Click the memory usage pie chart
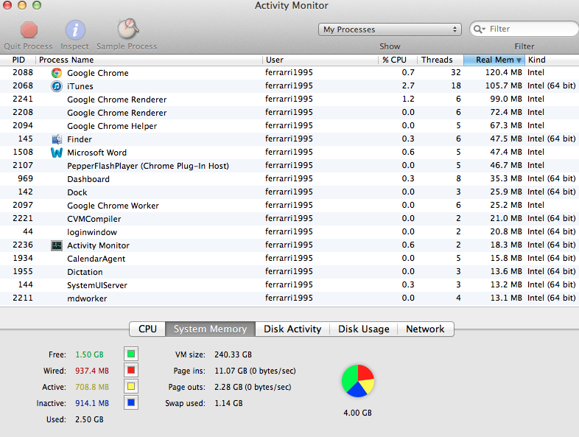Screen dimensions: 579x437 click(x=358, y=381)
